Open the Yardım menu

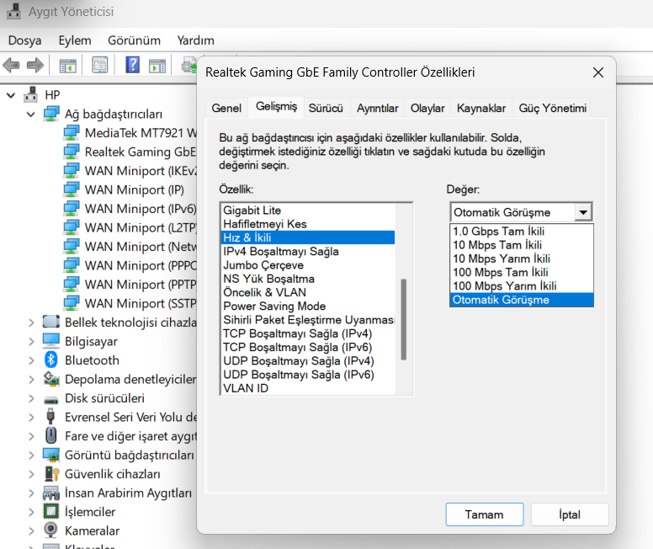coord(196,40)
